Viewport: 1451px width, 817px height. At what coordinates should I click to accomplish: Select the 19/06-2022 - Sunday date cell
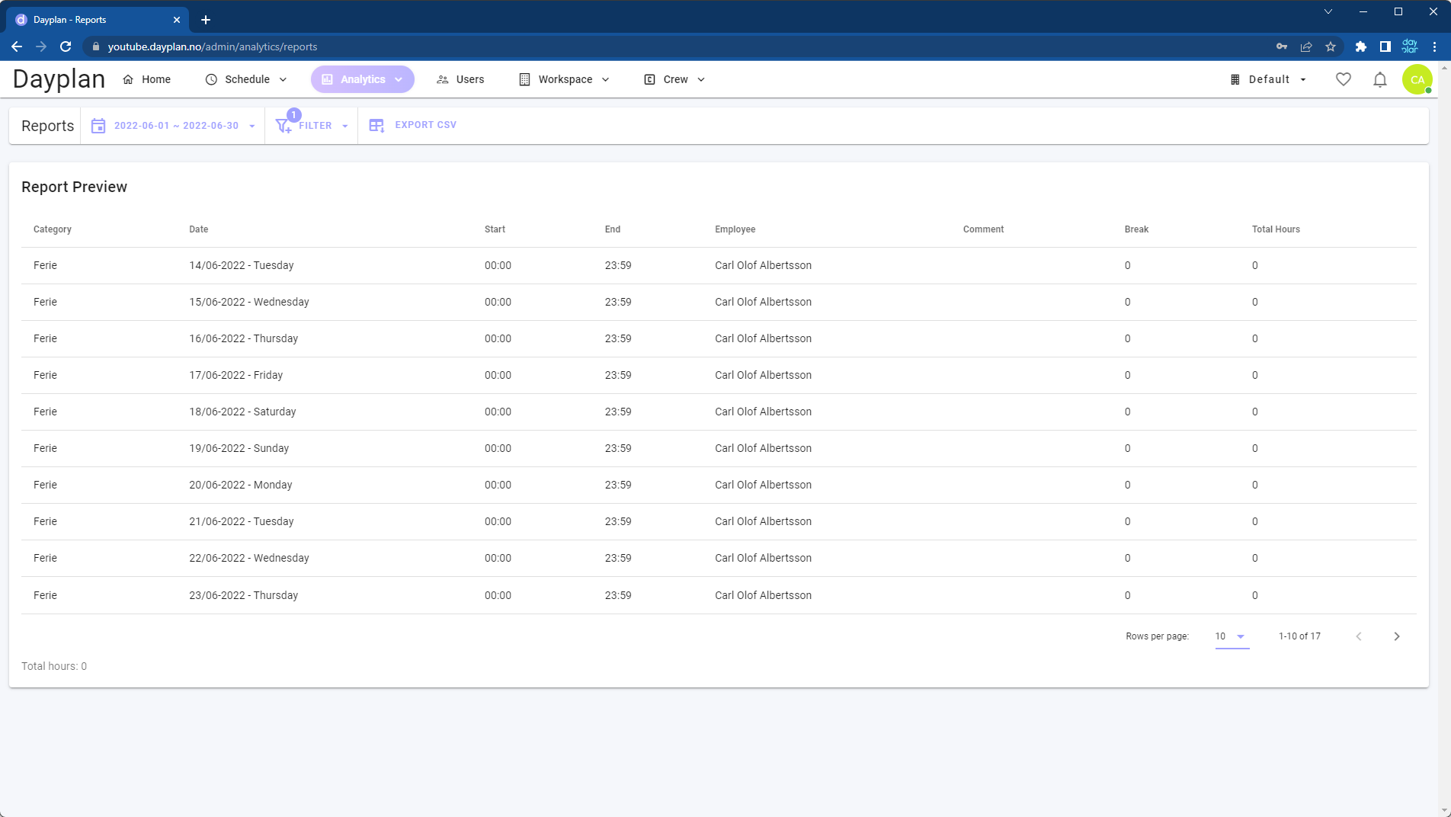(239, 448)
